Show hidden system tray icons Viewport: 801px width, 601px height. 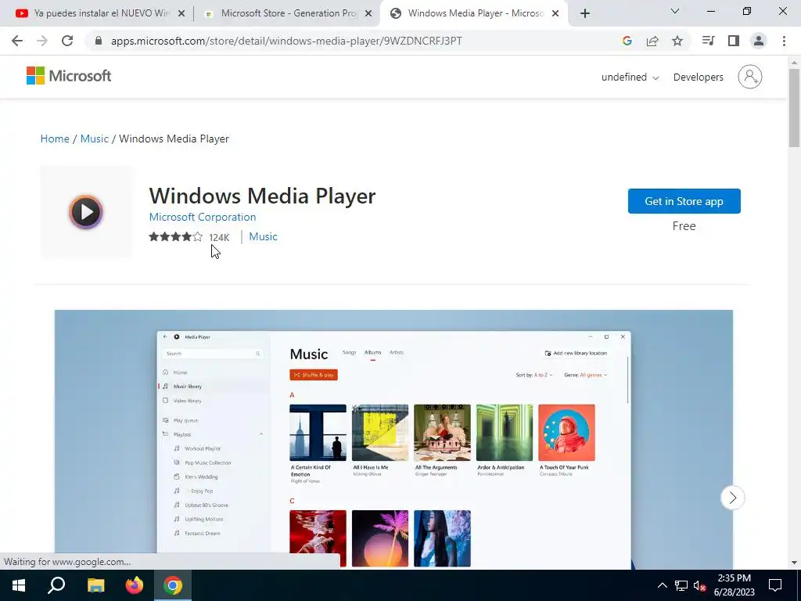[x=662, y=585]
